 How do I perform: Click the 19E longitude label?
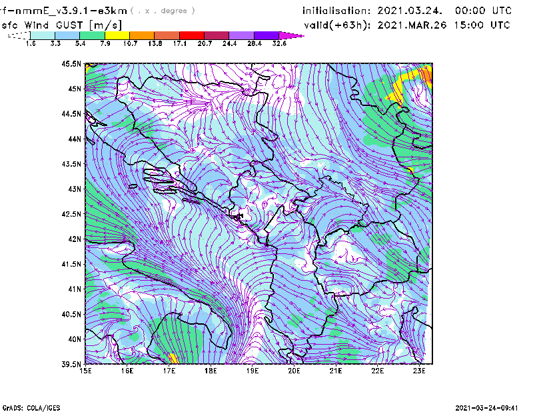coord(253,371)
